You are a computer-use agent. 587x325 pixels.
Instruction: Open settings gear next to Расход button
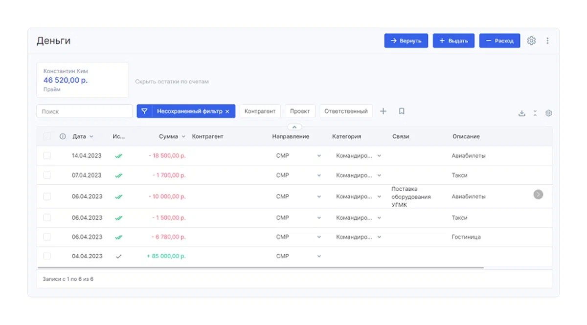pyautogui.click(x=531, y=41)
